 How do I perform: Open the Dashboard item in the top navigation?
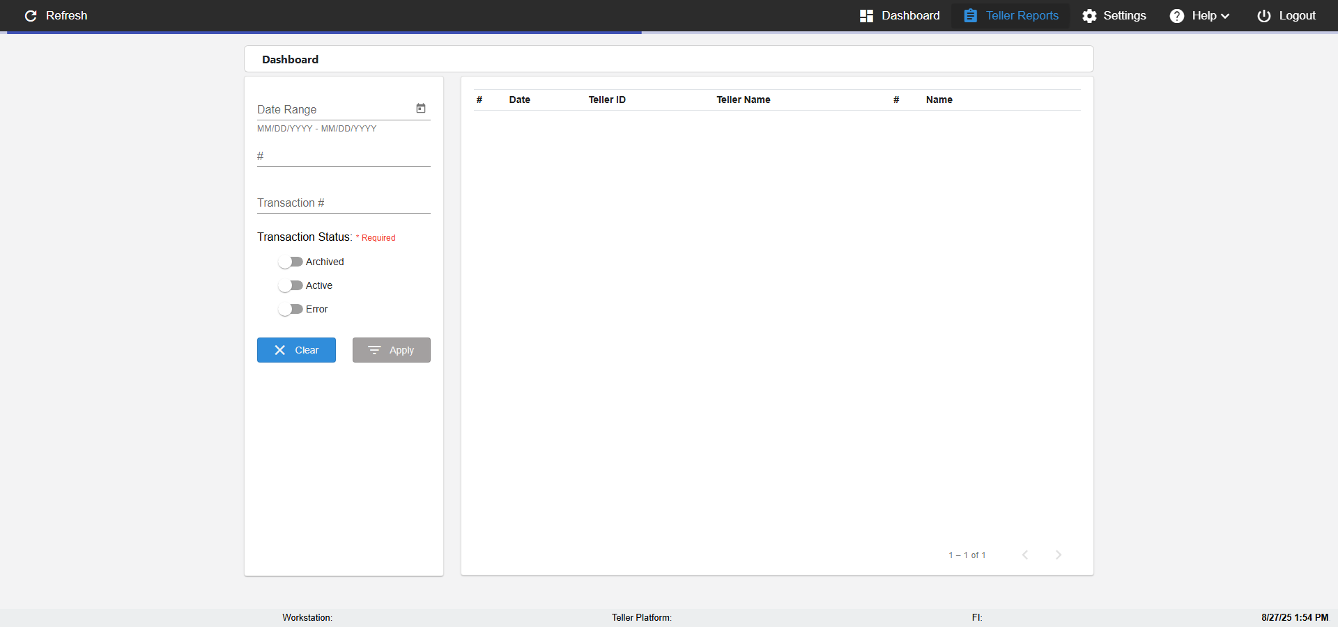pos(900,15)
